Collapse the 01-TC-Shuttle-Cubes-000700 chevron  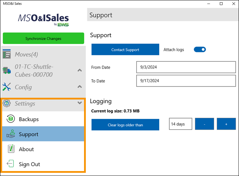pyautogui.click(x=79, y=70)
